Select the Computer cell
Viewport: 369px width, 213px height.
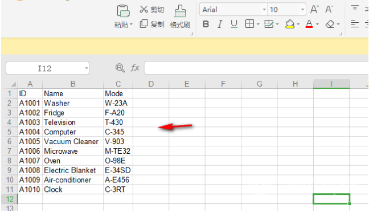point(73,132)
